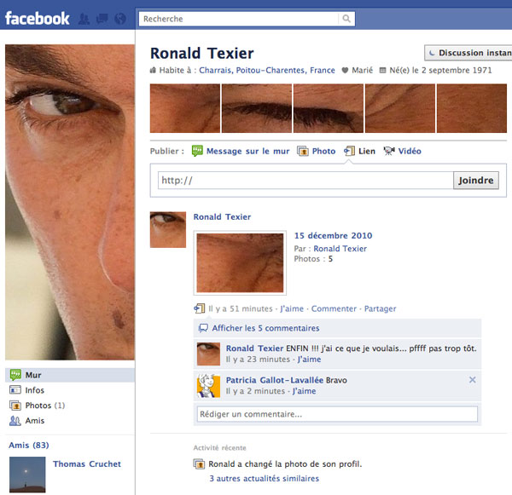Screen dimensions: 512x495
Task: Open notifications globe icon
Action: point(120,19)
